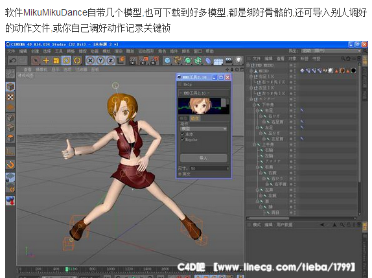Open the spline pen tools icon
Screen dimensions: 372x278
178,61
